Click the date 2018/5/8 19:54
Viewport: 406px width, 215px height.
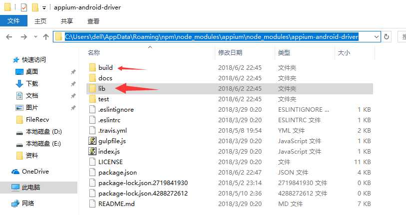point(240,131)
